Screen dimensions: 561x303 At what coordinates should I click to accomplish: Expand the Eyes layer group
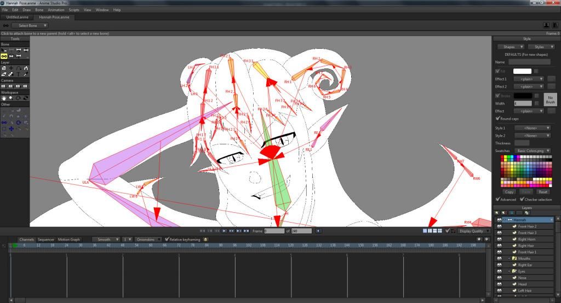[x=509, y=271]
